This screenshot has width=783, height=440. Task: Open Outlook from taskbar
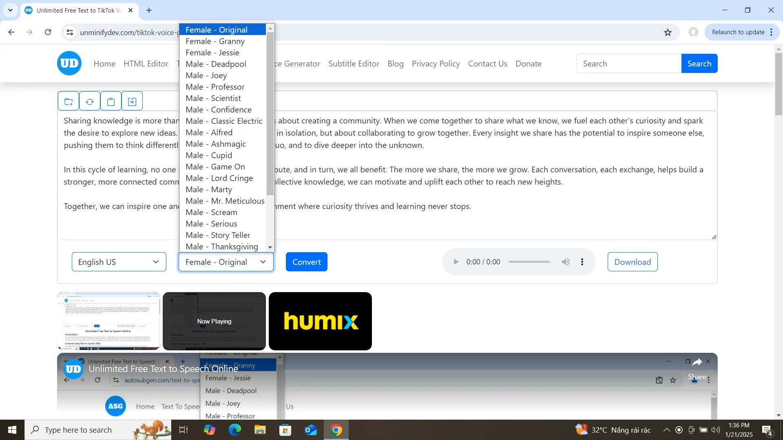[311, 430]
